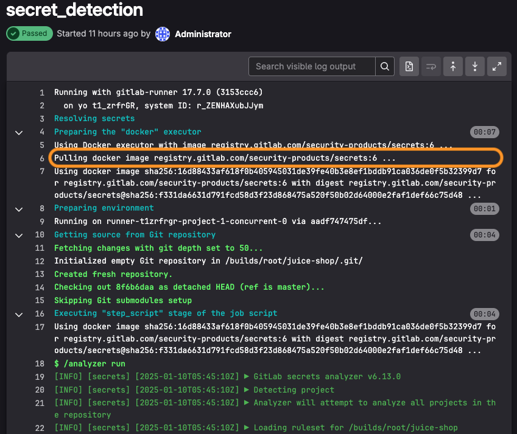Viewport: 517px width, 434px height.
Task: Click the secret_detection job title
Action: (x=74, y=10)
